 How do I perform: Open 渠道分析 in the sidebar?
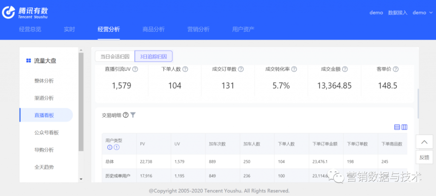pos(44,98)
